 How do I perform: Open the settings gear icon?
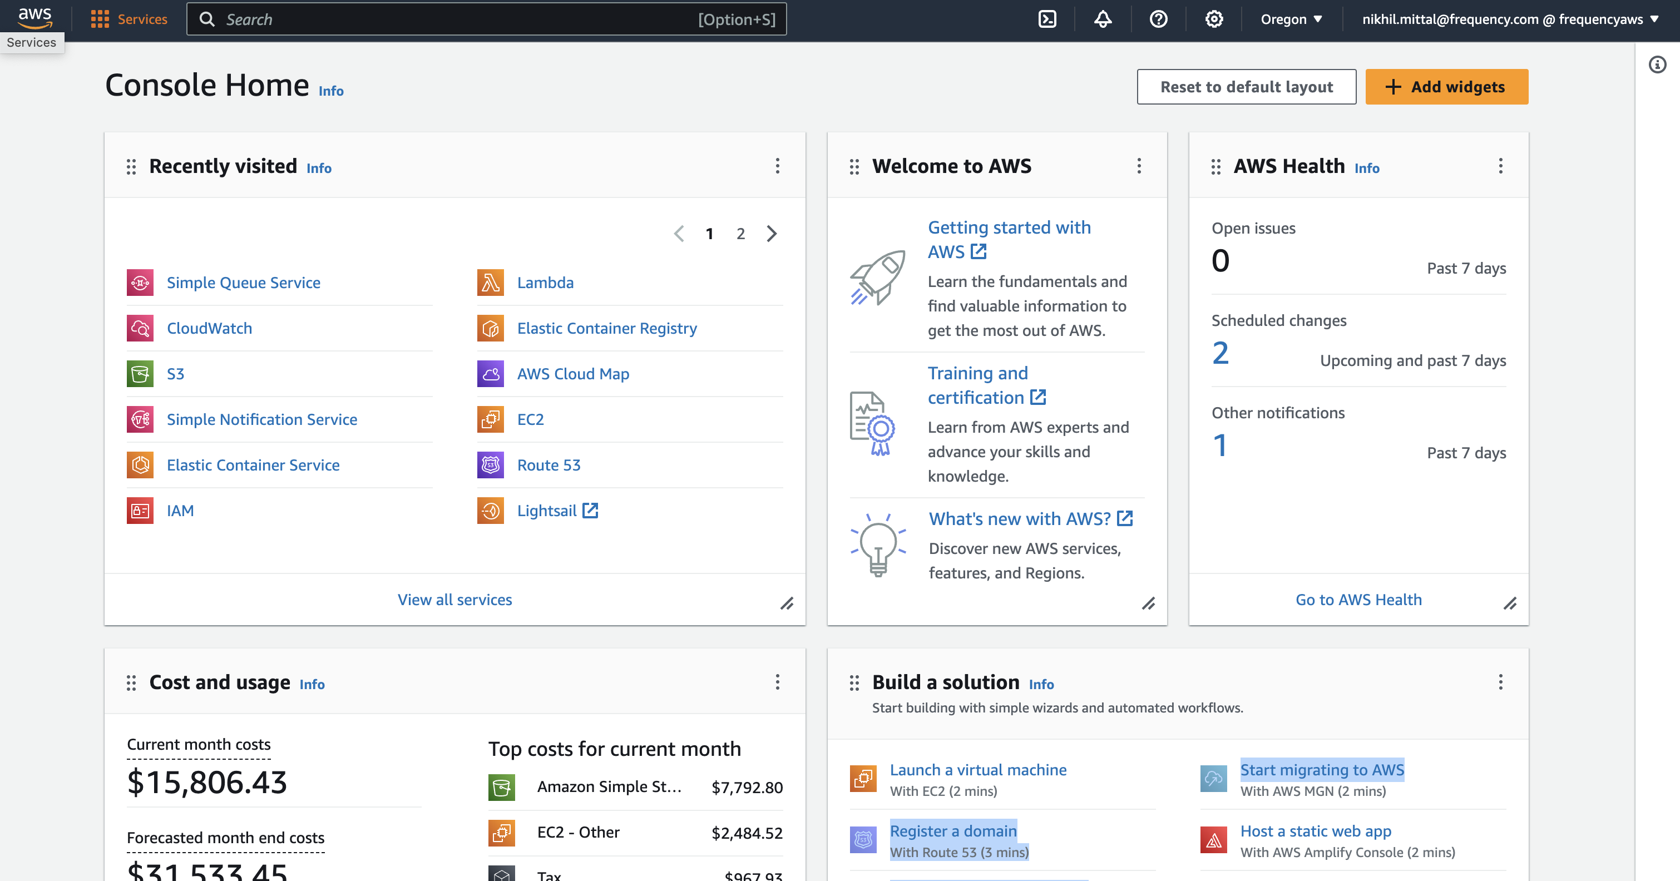[x=1214, y=19]
